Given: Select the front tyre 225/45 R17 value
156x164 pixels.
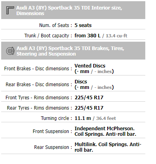Looking at the screenshot, I should coord(89,98).
